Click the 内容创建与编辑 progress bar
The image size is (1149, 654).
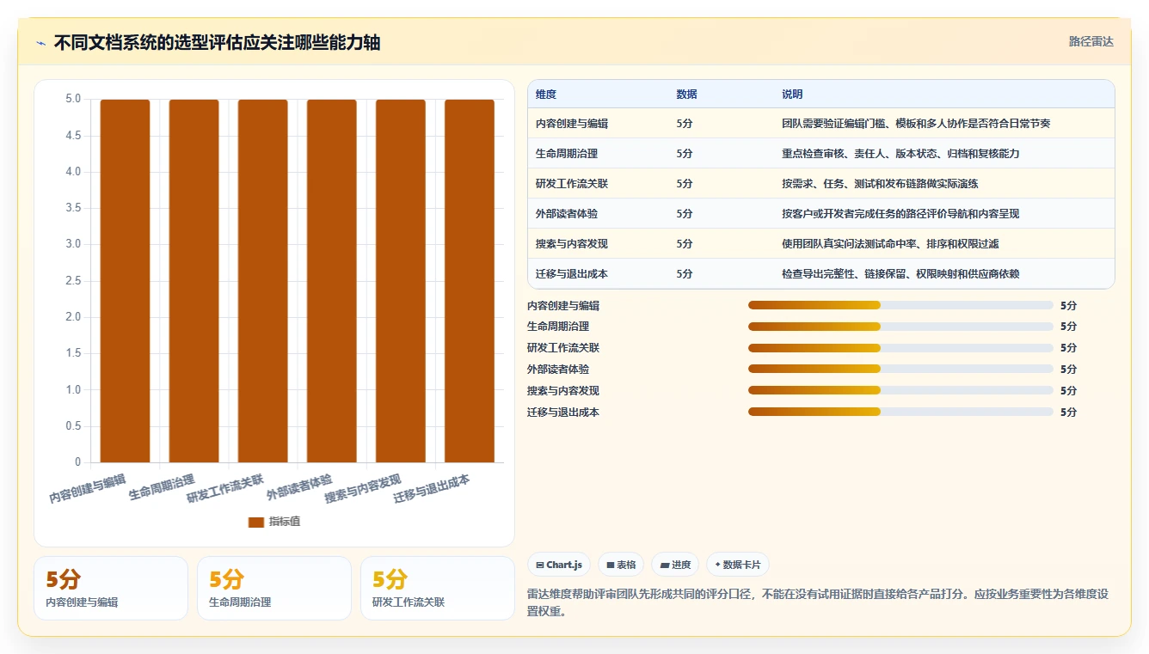(x=900, y=305)
